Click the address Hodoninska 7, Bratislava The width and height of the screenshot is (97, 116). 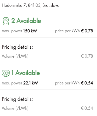click(31, 6)
